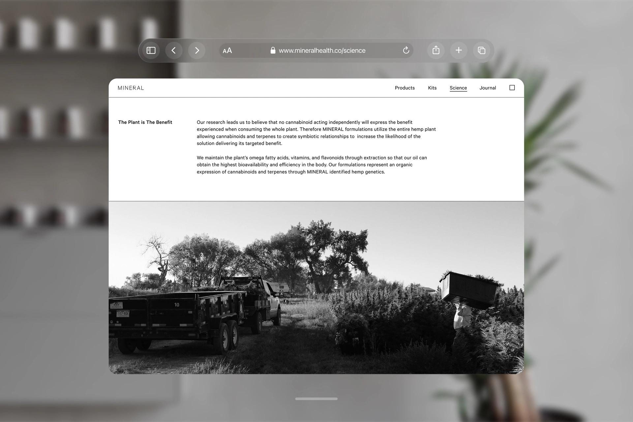
Task: Click the hemp harvest photo
Action: (316, 287)
